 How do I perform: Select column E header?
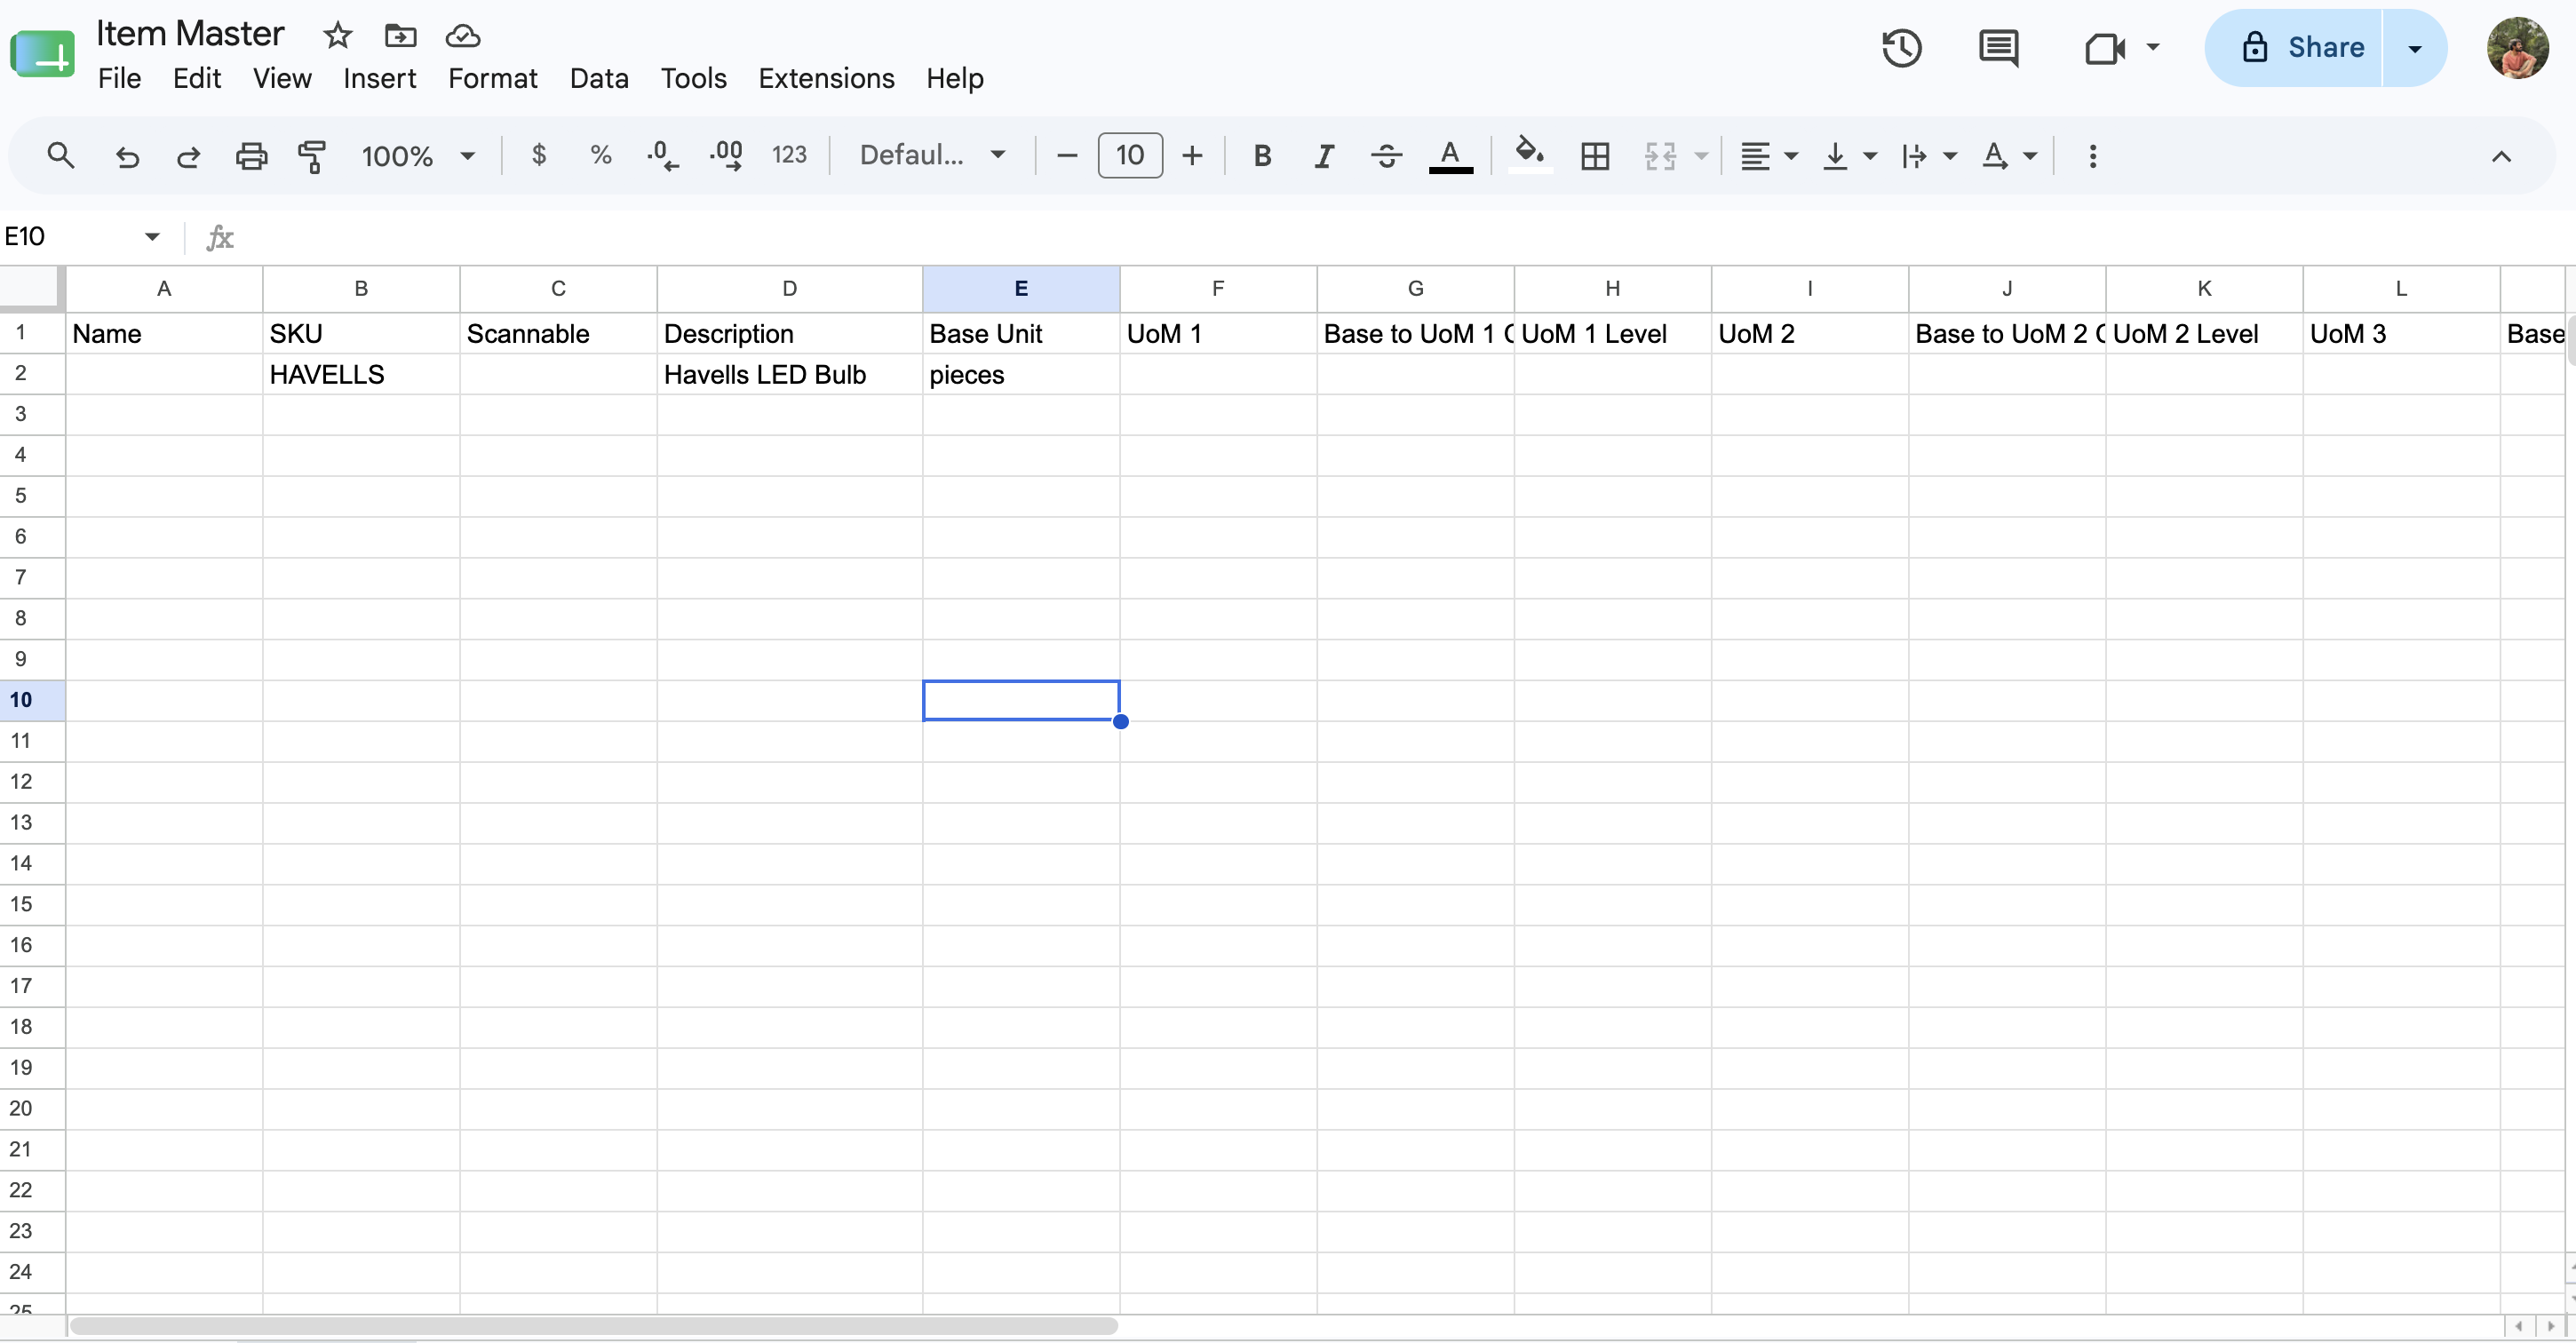(1020, 289)
